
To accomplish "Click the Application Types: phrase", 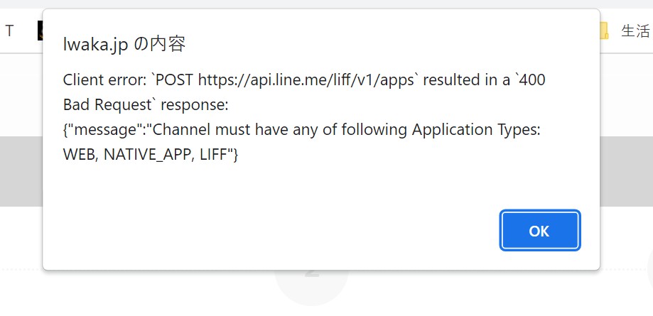I will coord(476,130).
